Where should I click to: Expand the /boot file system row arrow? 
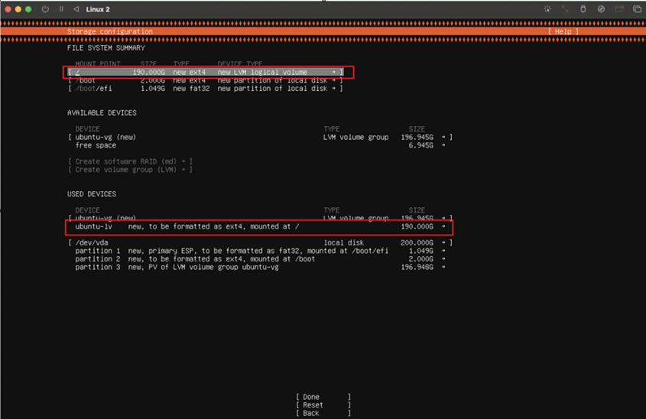pyautogui.click(x=333, y=80)
